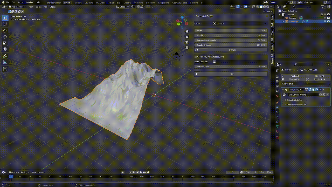Image resolution: width=332 pixels, height=187 pixels.
Task: Activate the 3D Cursor tool
Action: 5,24
